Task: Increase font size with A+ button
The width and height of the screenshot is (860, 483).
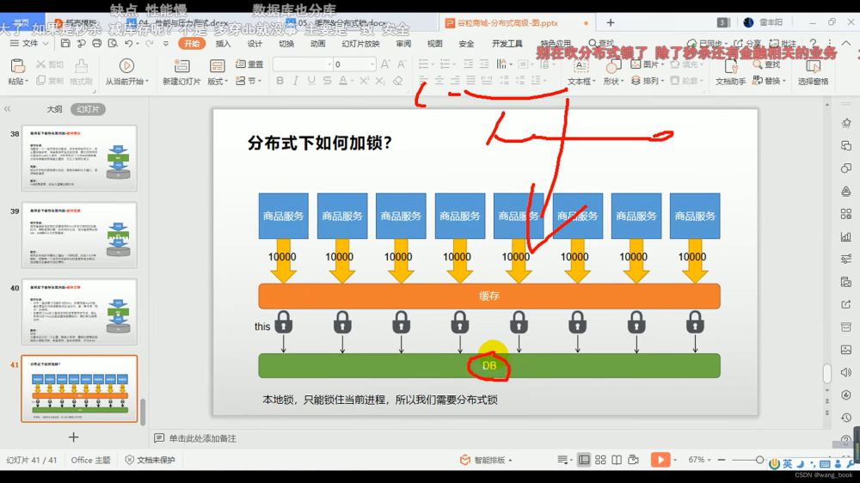Action: click(385, 64)
